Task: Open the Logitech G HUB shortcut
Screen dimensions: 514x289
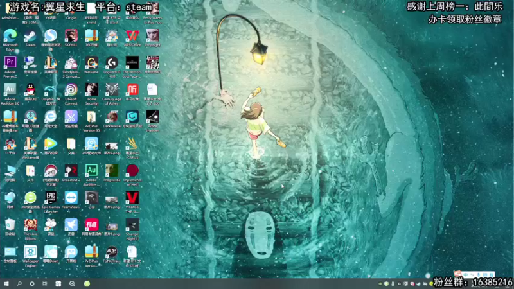Action: coord(112,62)
